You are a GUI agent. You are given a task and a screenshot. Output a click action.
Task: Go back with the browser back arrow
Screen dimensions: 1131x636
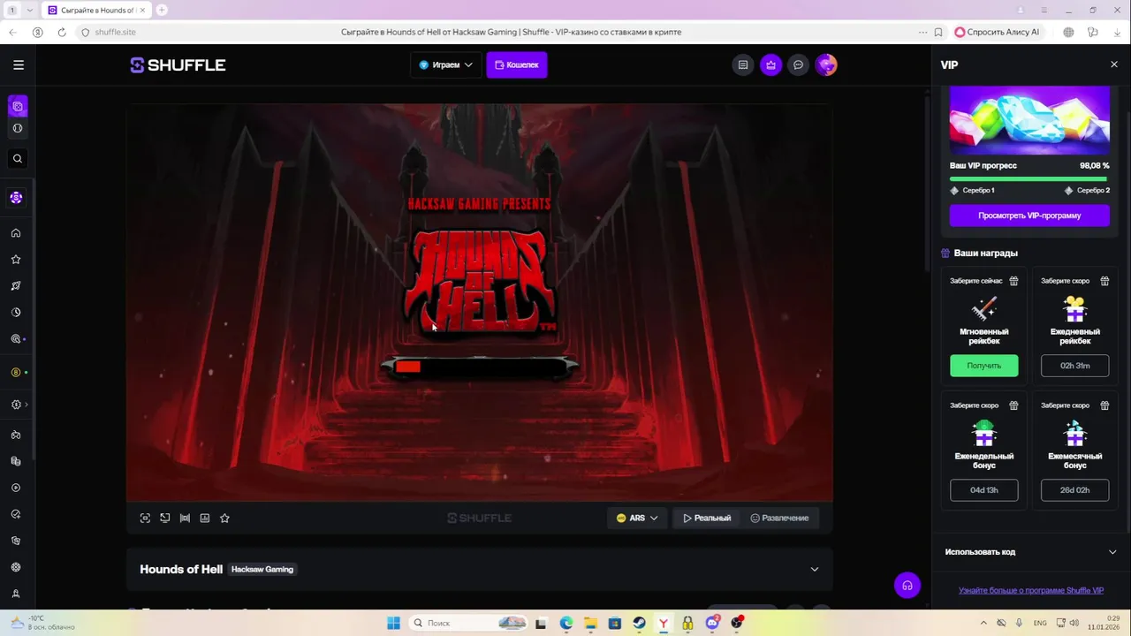12,32
